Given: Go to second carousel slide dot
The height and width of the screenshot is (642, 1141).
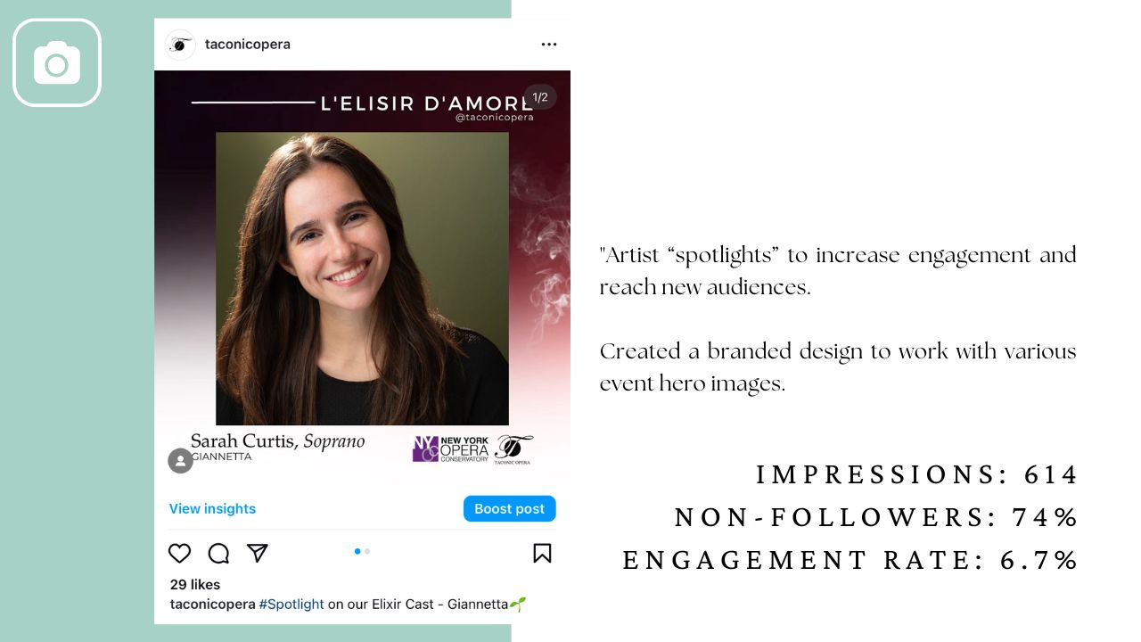Looking at the screenshot, I should 367,552.
